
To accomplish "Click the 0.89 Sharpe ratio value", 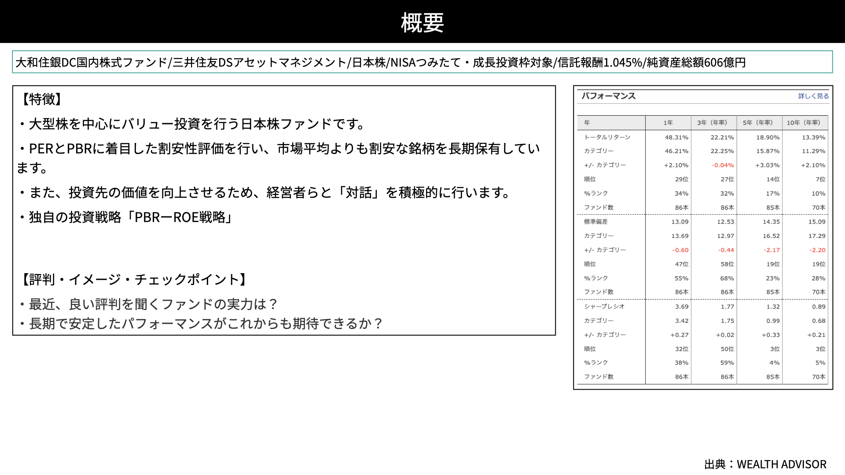I will [819, 307].
